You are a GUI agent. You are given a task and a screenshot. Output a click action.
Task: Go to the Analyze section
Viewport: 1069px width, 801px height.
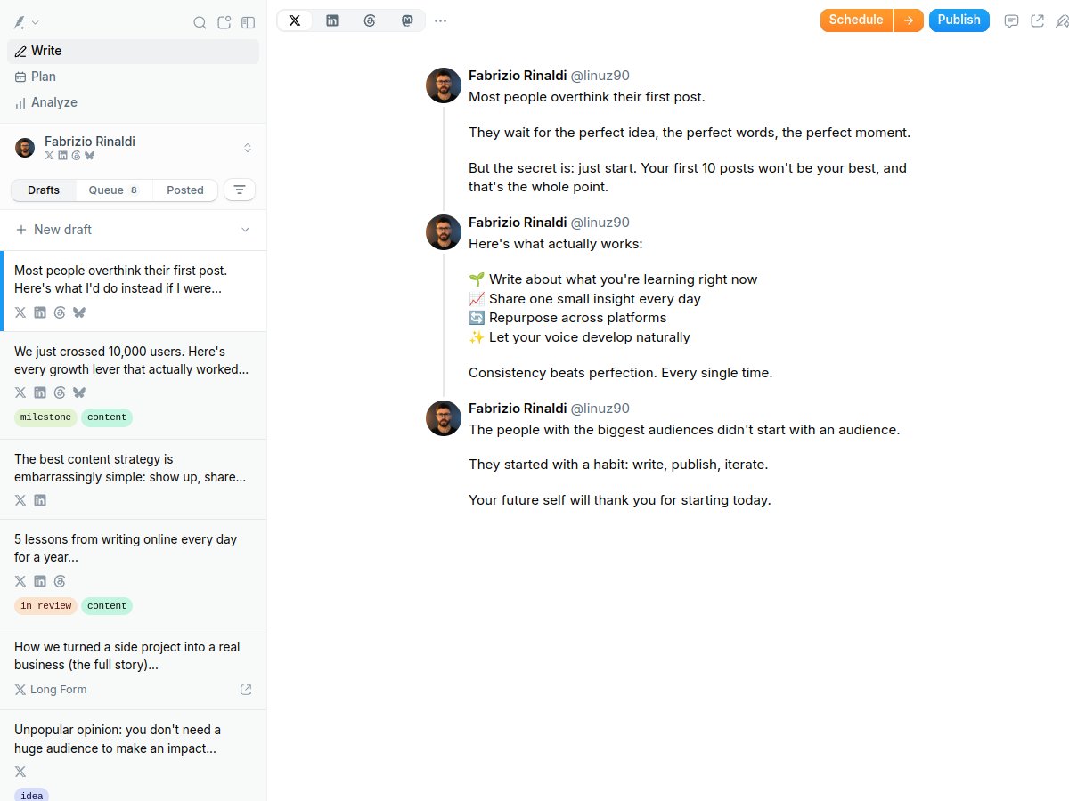133,102
